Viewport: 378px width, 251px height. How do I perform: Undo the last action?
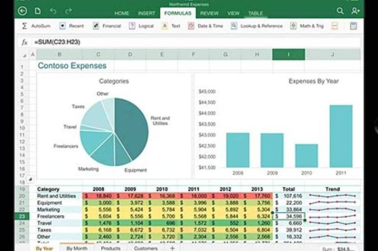[53, 11]
